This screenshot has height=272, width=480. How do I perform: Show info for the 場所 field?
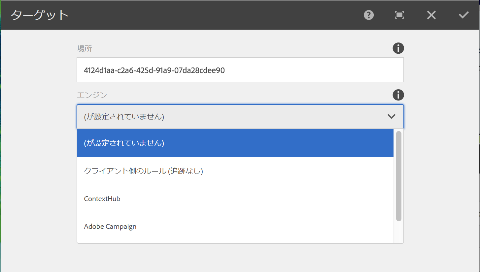click(x=398, y=48)
